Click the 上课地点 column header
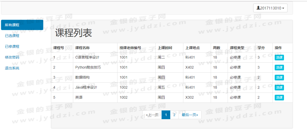This screenshot has width=307, height=132. (x=193, y=48)
